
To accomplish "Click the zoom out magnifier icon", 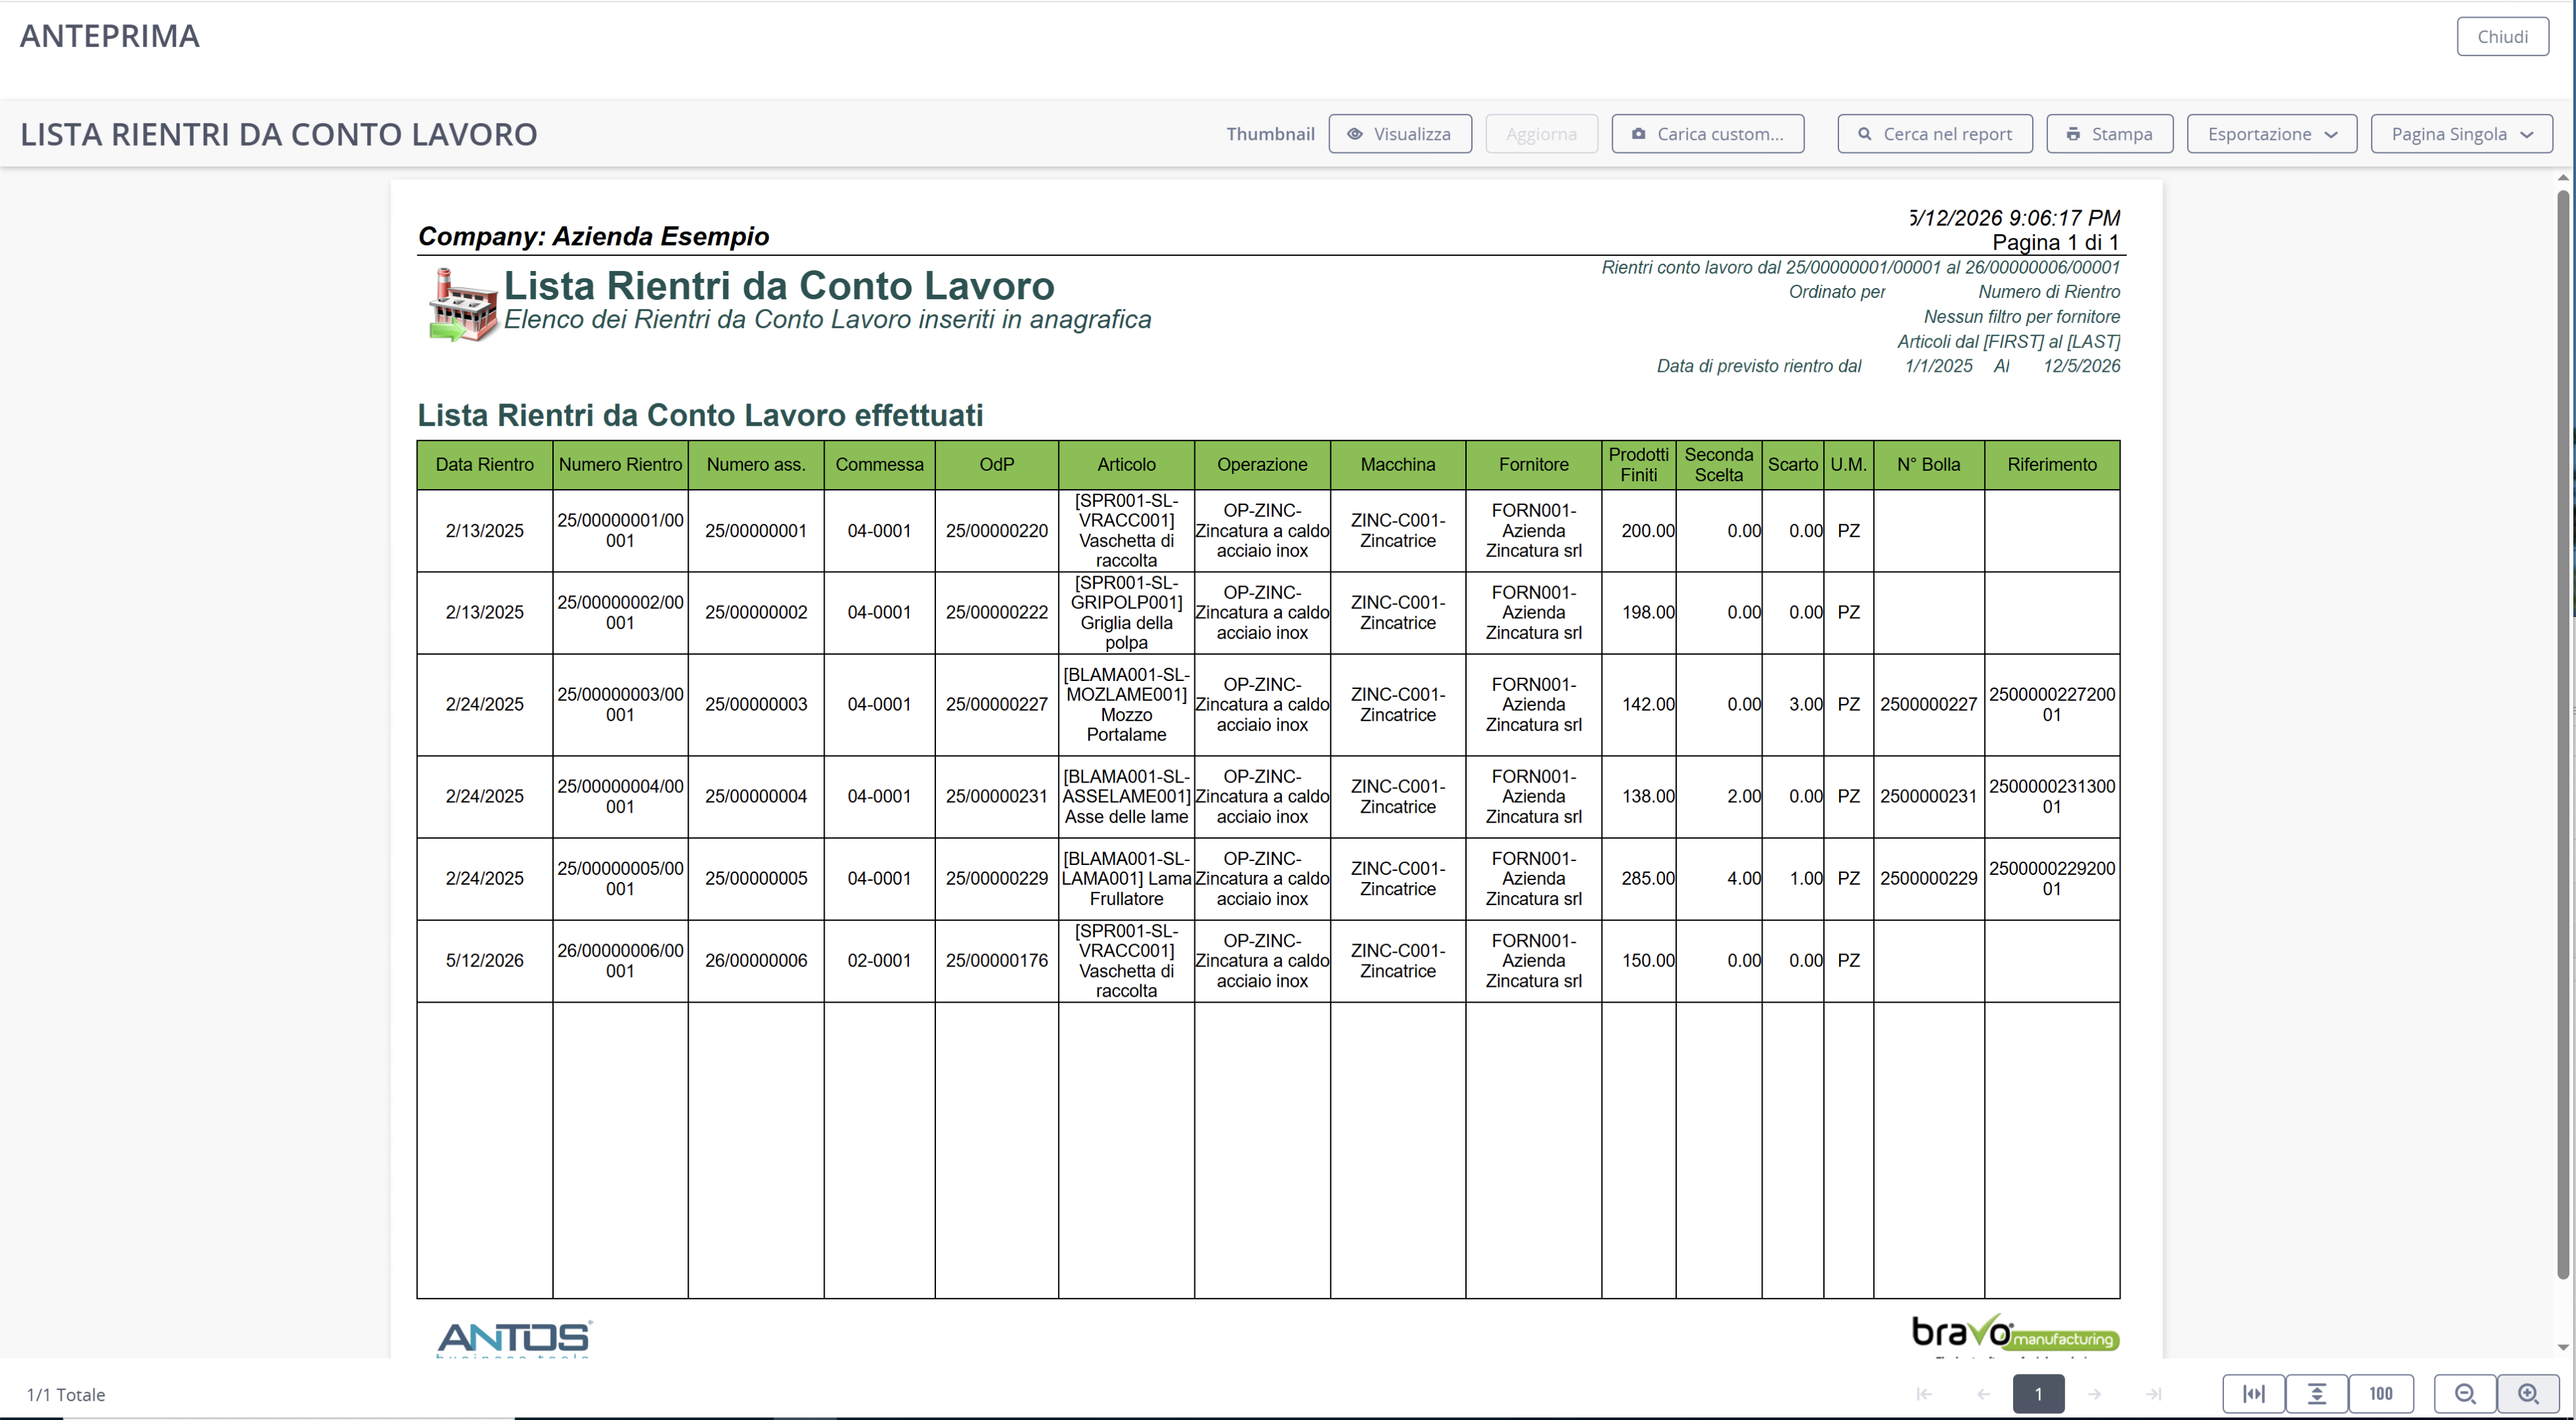I will tap(2465, 1394).
